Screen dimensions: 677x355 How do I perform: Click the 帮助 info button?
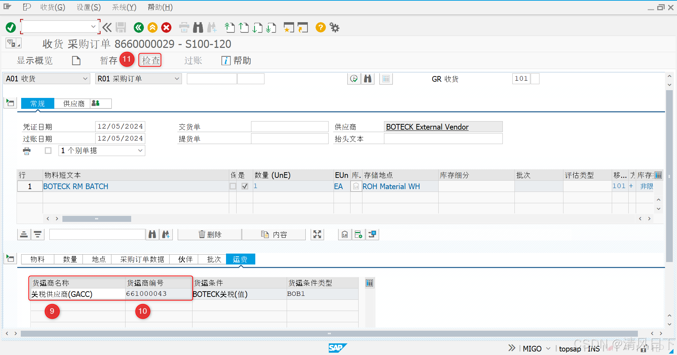coord(236,61)
